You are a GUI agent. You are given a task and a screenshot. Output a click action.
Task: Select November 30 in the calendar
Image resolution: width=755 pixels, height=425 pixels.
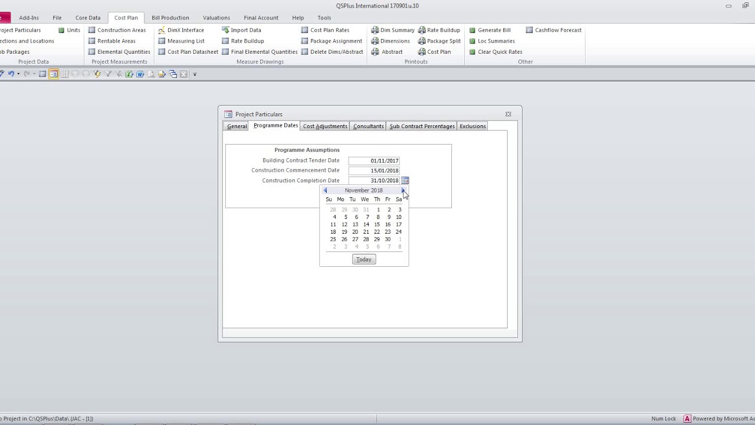(x=388, y=239)
